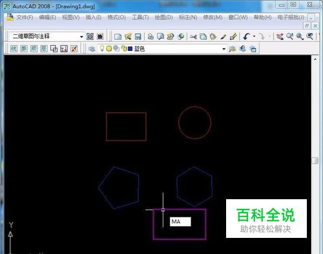The height and width of the screenshot is (254, 323).
Task: Click the sixth custom toolbar icon
Action: click(x=64, y=49)
